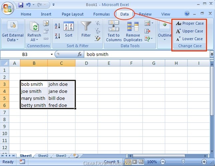The height and width of the screenshot is (166, 215).
Task: Click Remove Duplicates
Action: pos(133,32)
